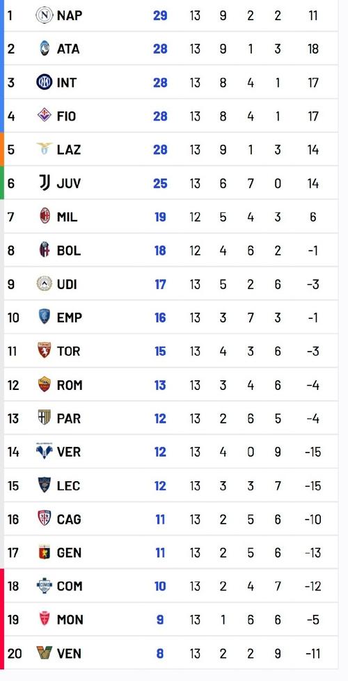Open the TOR team name link
Image resolution: width=348 pixels, height=681 pixels.
(69, 351)
